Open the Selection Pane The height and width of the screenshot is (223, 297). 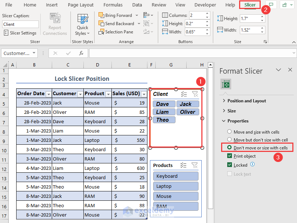click(x=116, y=32)
